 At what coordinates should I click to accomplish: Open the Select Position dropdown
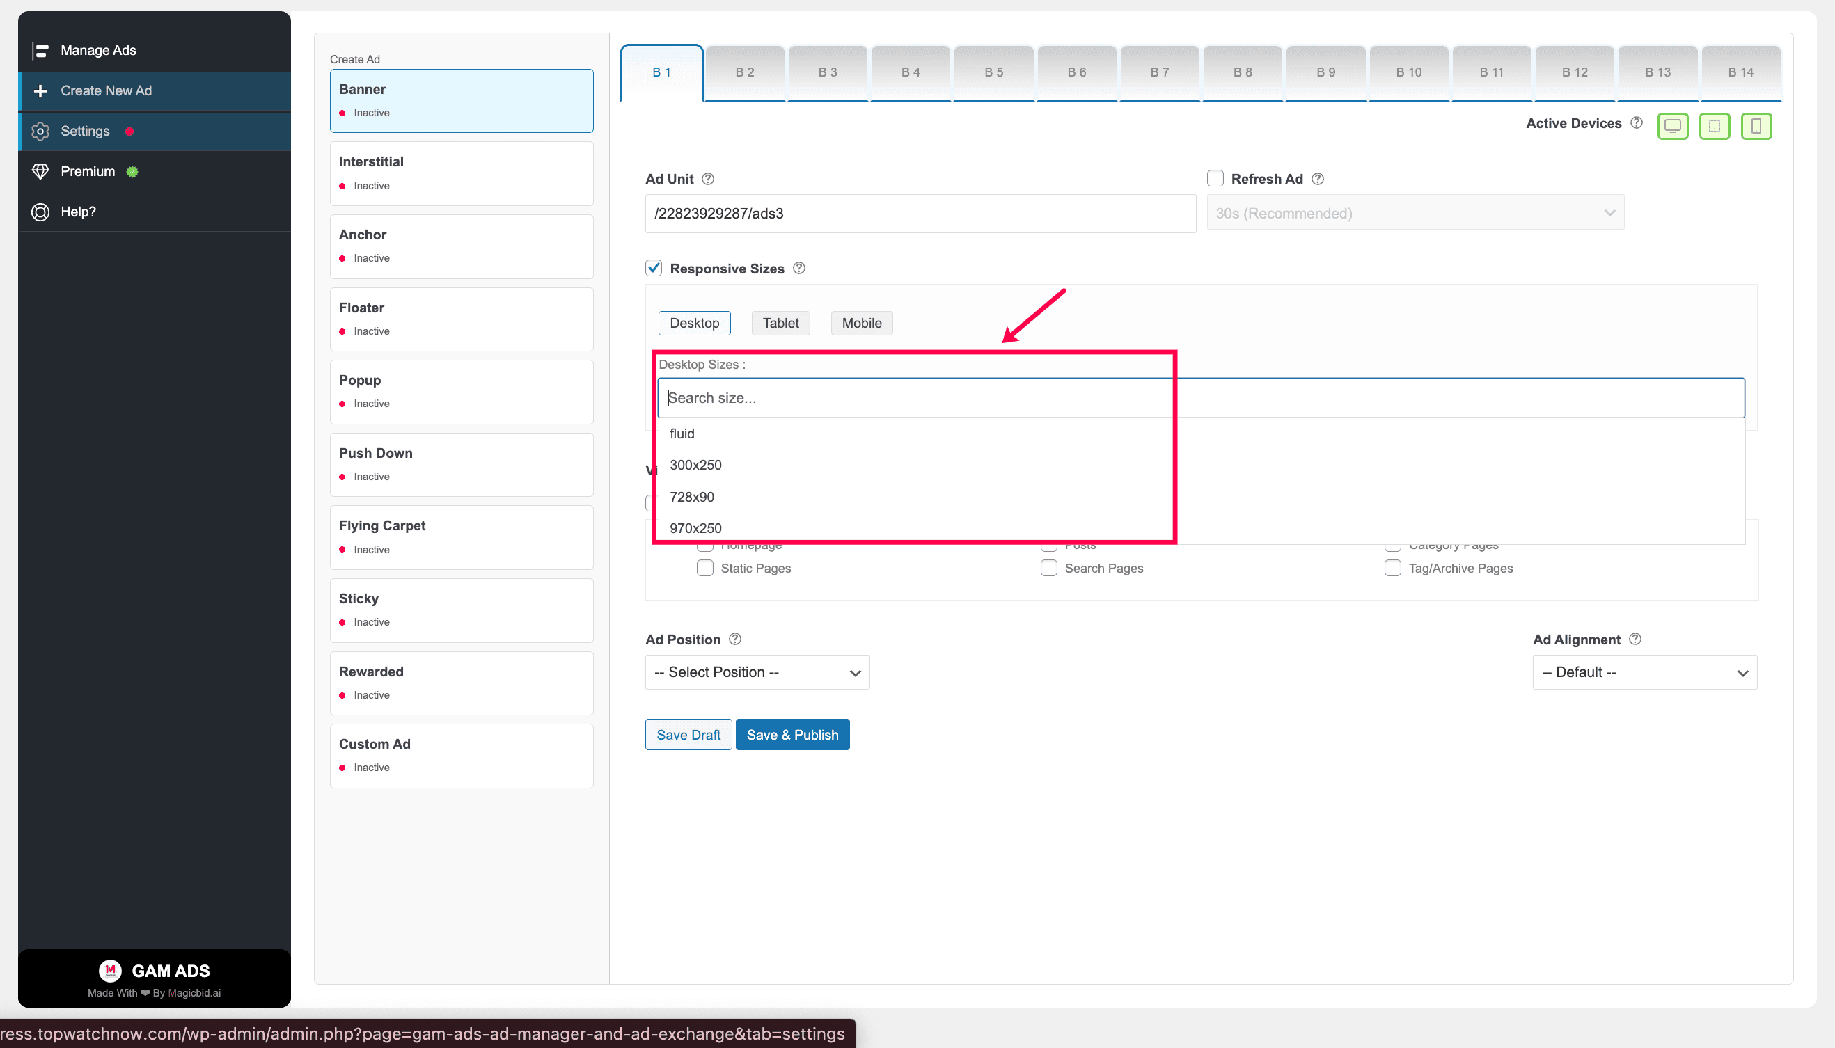[x=757, y=672]
